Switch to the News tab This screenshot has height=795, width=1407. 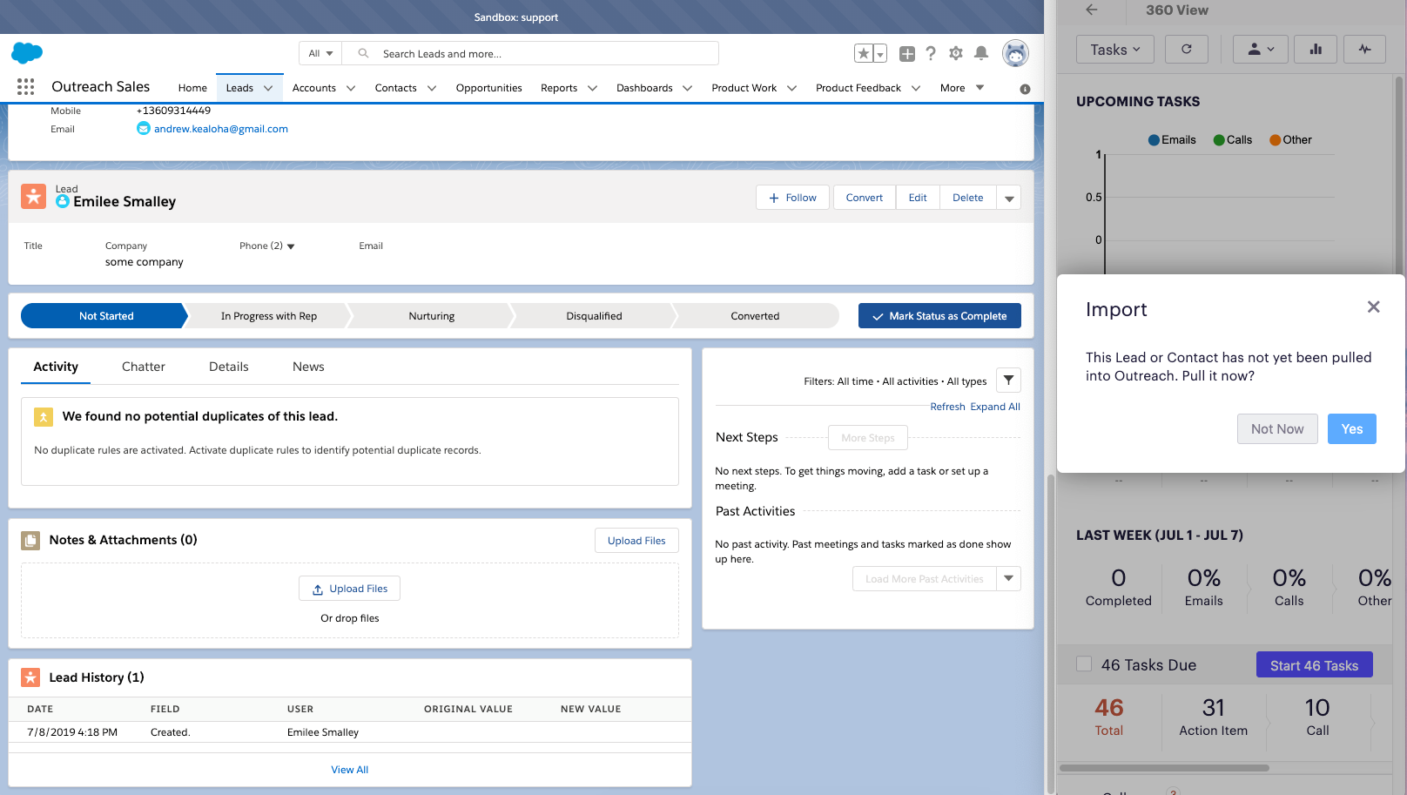308,367
